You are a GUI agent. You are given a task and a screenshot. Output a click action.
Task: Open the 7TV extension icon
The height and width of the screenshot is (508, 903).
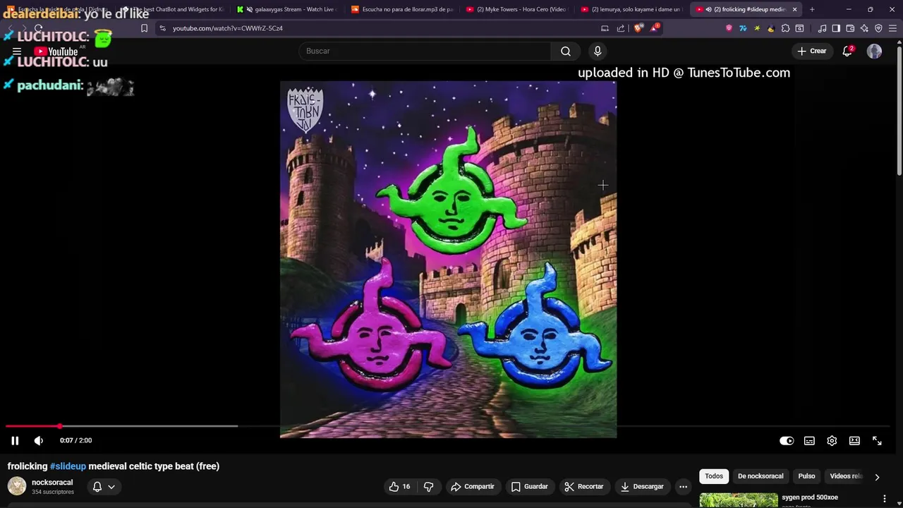[x=743, y=28]
